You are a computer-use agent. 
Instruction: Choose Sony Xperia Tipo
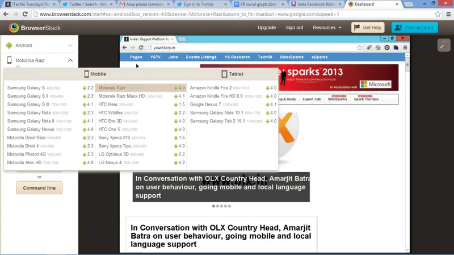[x=141, y=146]
